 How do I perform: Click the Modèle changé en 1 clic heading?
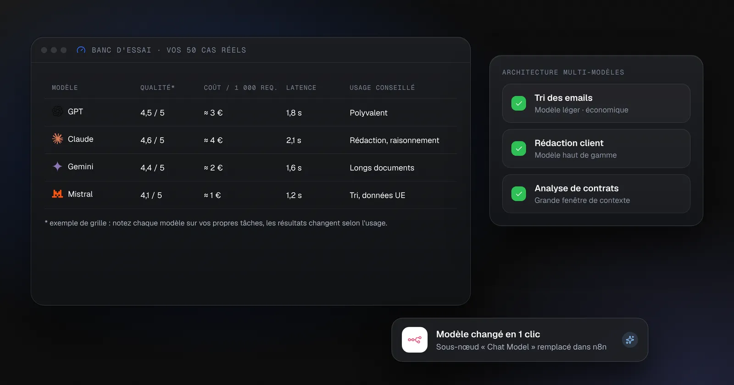(488, 334)
